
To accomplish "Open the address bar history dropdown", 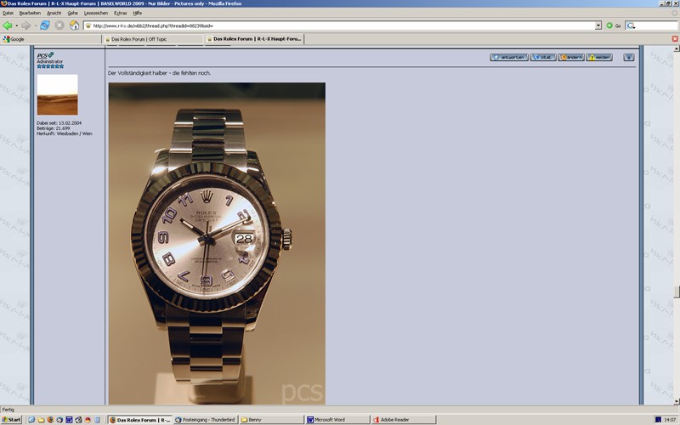I will (598, 25).
